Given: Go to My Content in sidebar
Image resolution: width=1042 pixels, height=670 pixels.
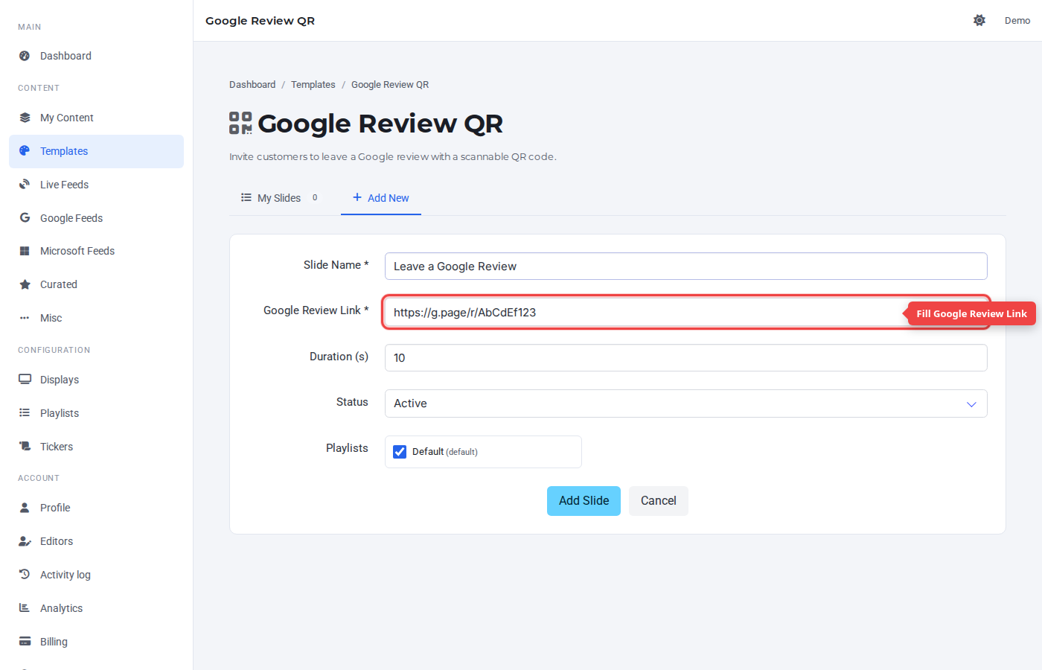Looking at the screenshot, I should [96, 118].
